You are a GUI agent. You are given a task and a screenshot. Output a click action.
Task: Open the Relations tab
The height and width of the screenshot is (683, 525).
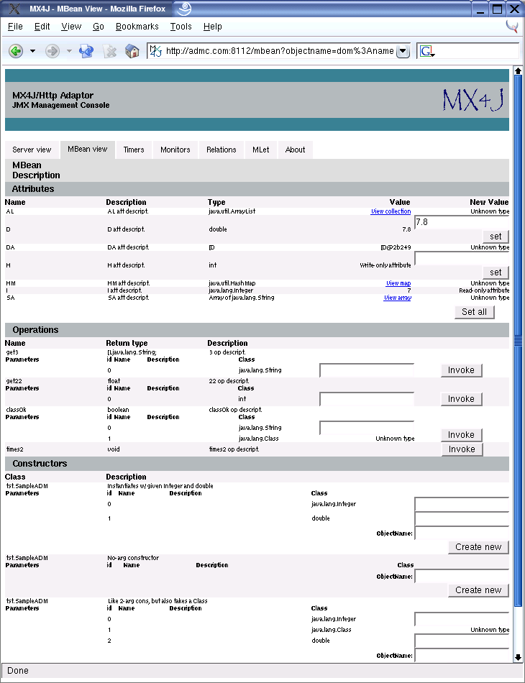coord(222,150)
